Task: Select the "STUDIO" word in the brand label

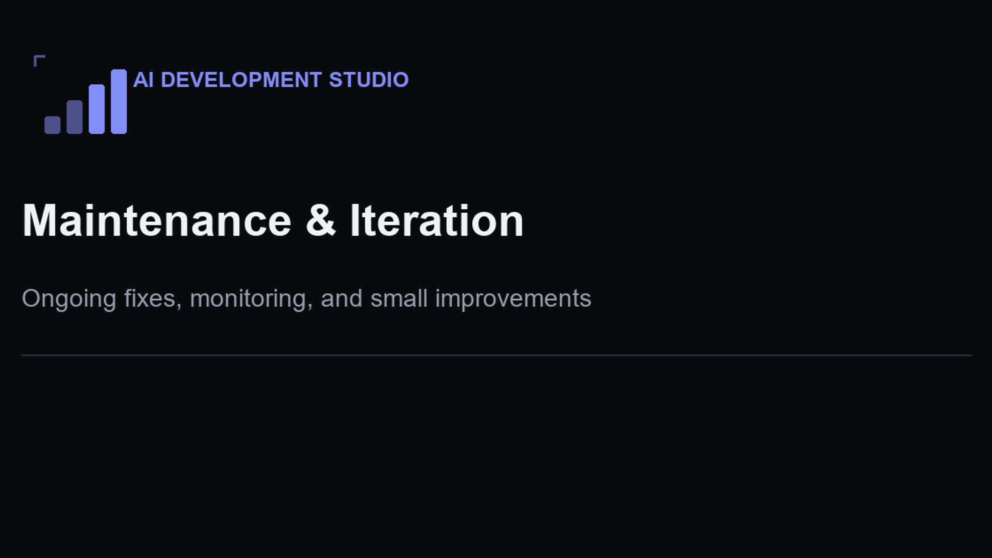Action: (369, 80)
